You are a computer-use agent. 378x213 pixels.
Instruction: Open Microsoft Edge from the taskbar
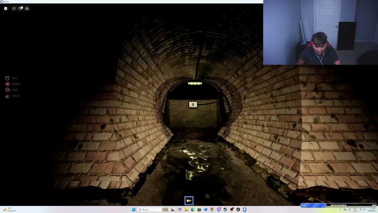pyautogui.click(x=193, y=209)
